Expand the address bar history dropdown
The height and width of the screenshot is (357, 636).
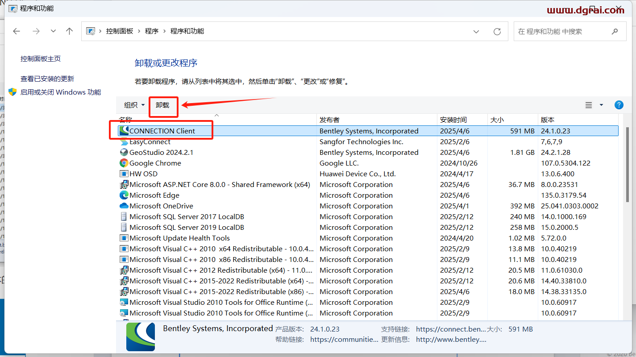476,32
